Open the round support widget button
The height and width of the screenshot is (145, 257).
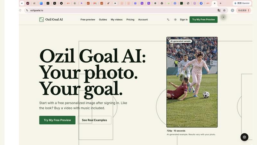(x=244, y=137)
